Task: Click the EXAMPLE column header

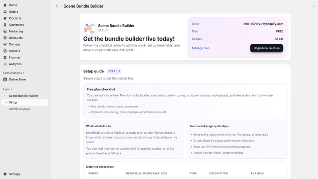Action: (257, 173)
